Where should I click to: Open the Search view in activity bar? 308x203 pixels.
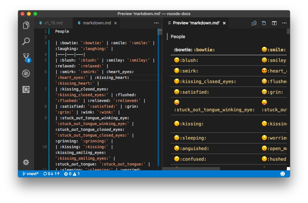pyautogui.click(x=26, y=41)
